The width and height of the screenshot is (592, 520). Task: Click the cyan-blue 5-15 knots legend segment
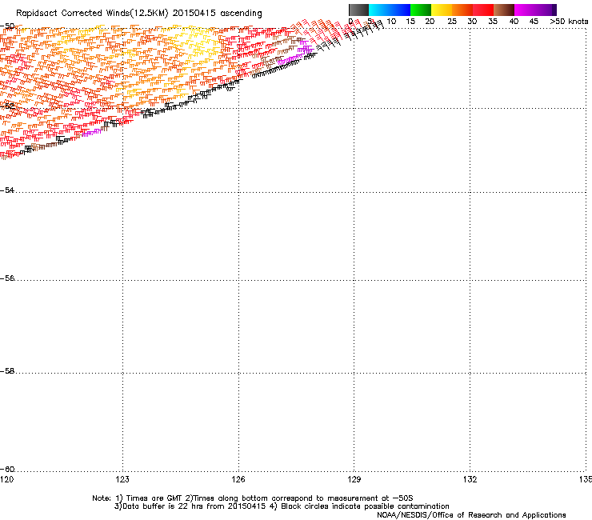coord(390,10)
